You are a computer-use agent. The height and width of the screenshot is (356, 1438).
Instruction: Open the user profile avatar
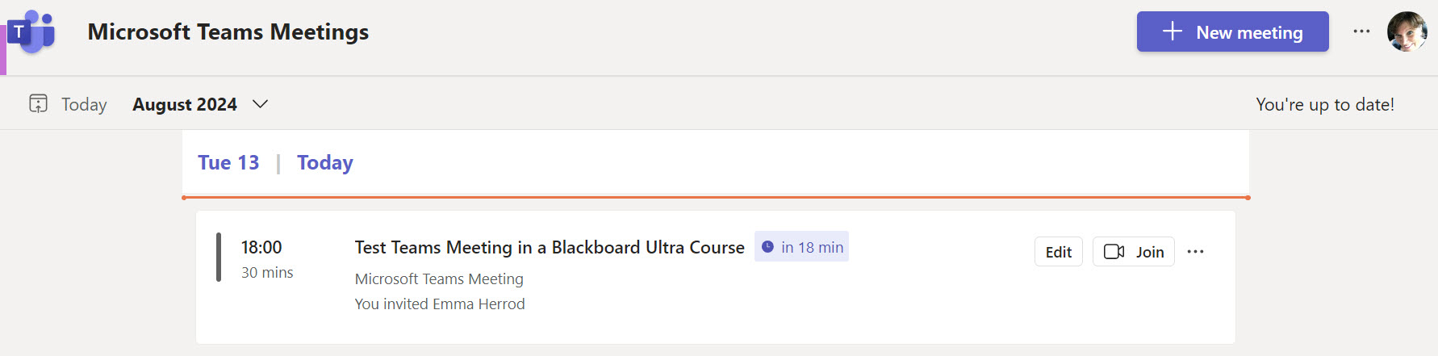(1407, 31)
